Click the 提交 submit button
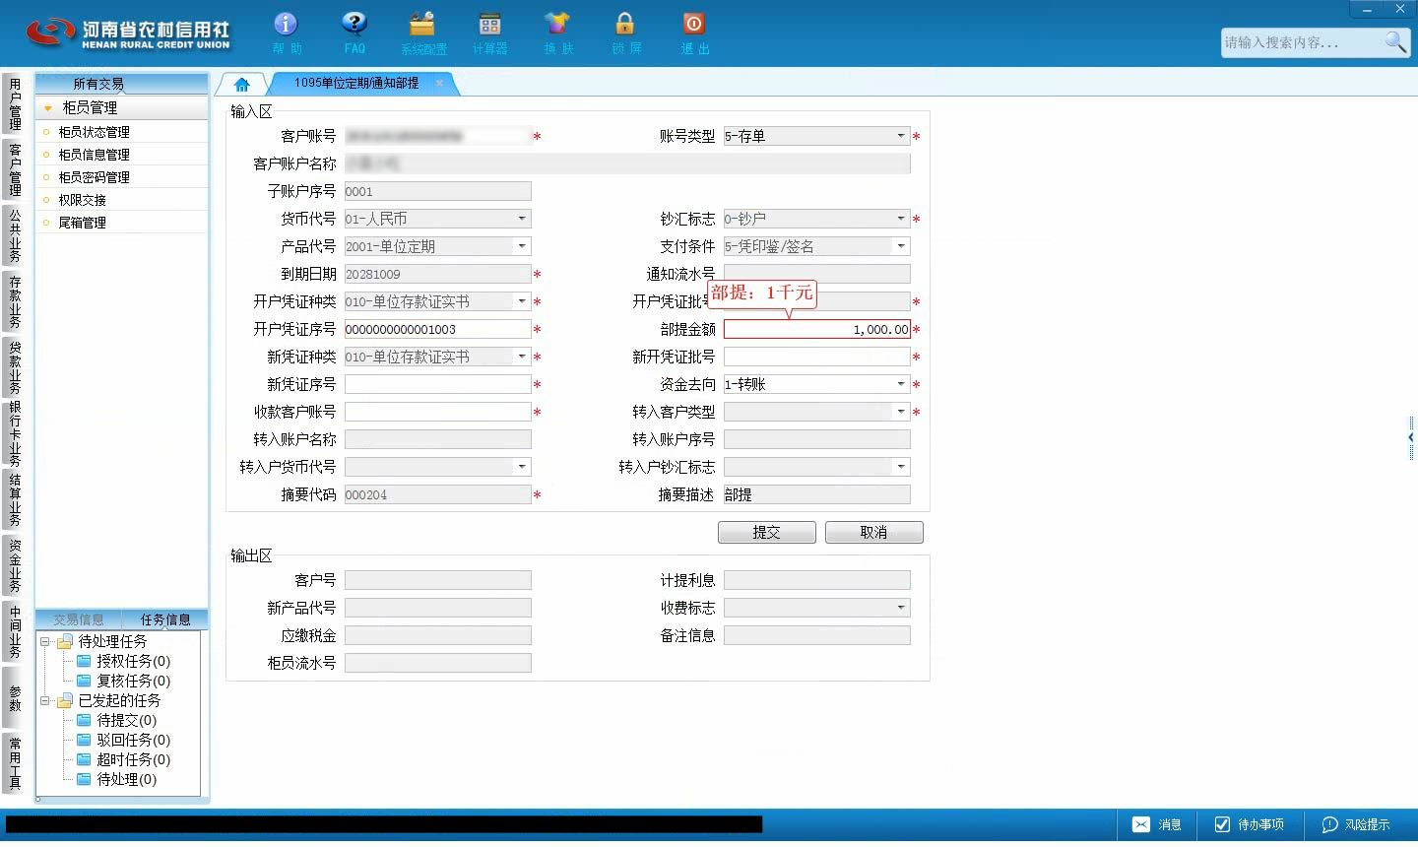This screenshot has height=847, width=1418. 767,532
